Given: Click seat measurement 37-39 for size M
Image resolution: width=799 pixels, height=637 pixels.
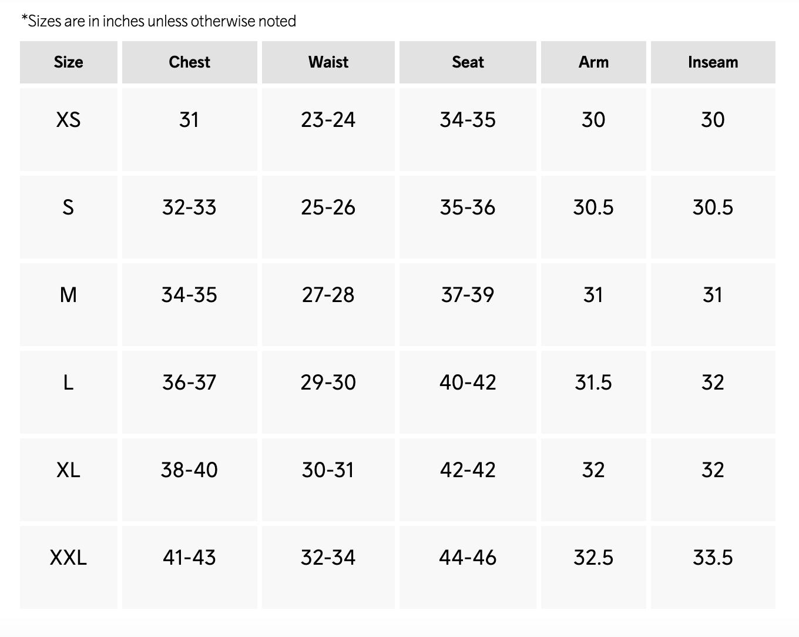Looking at the screenshot, I should click(468, 295).
